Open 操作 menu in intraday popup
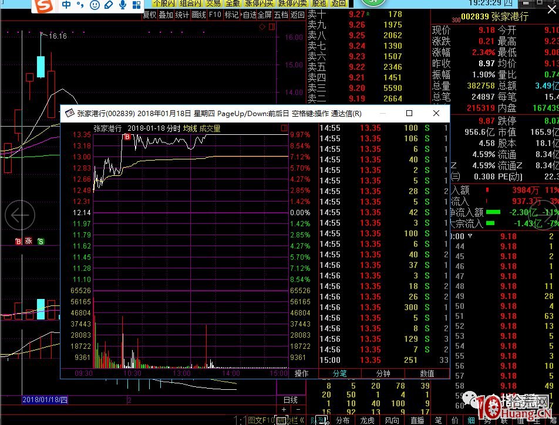 (x=301, y=373)
